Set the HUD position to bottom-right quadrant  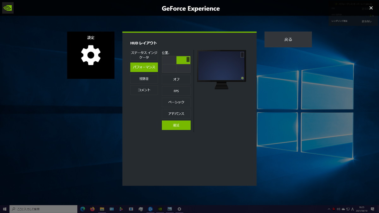pos(183,68)
